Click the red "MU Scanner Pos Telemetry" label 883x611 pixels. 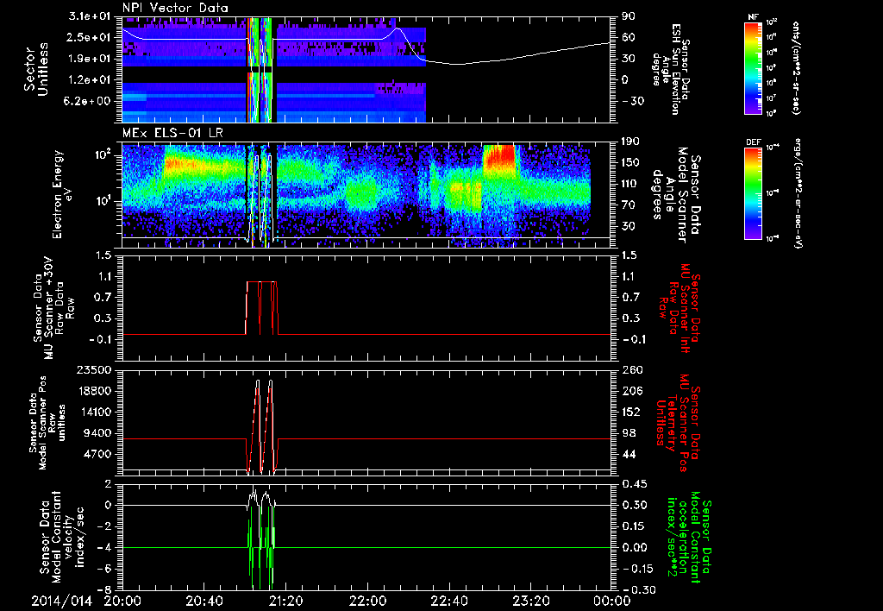tap(678, 423)
